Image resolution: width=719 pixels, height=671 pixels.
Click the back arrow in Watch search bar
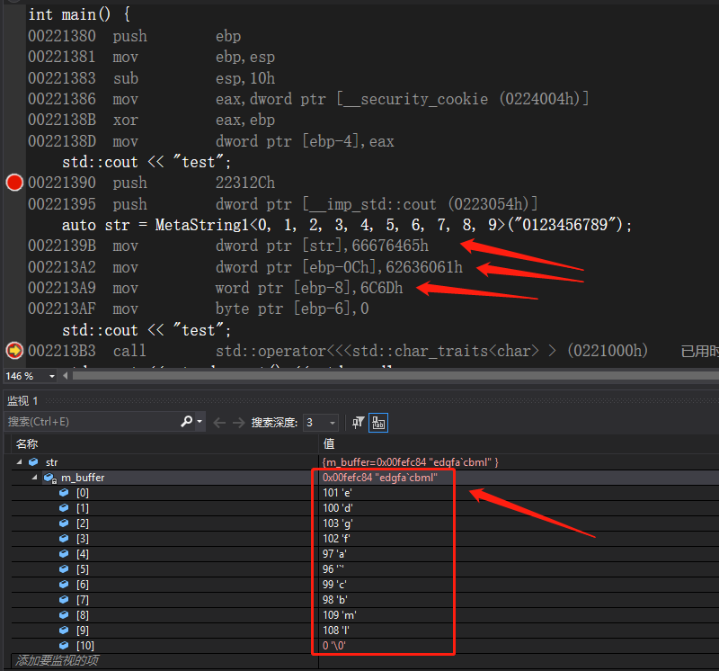pyautogui.click(x=219, y=422)
